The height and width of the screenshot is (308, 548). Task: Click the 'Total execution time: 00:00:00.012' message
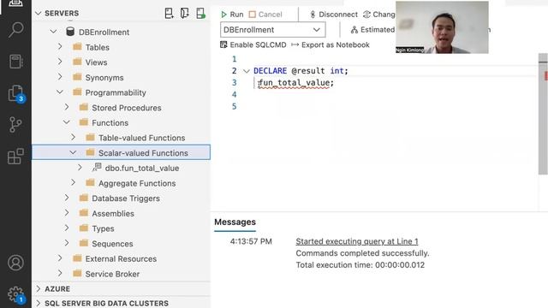(x=360, y=265)
